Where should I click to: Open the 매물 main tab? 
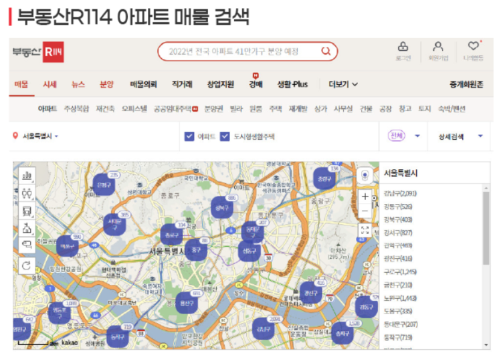[21, 84]
